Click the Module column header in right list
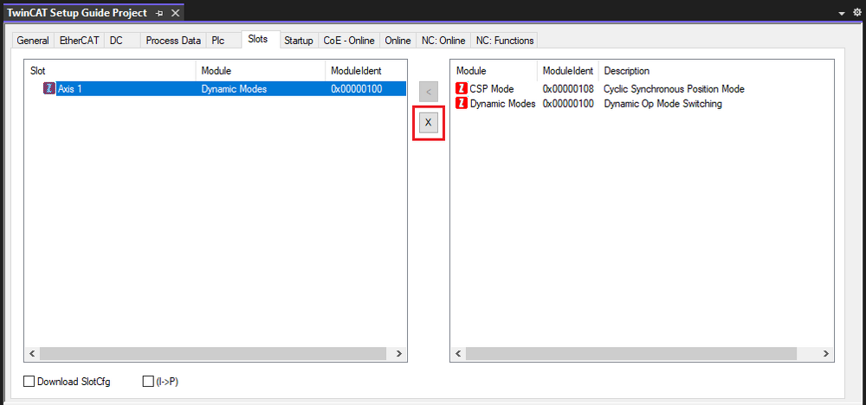Image resolution: width=866 pixels, height=405 pixels. 494,71
